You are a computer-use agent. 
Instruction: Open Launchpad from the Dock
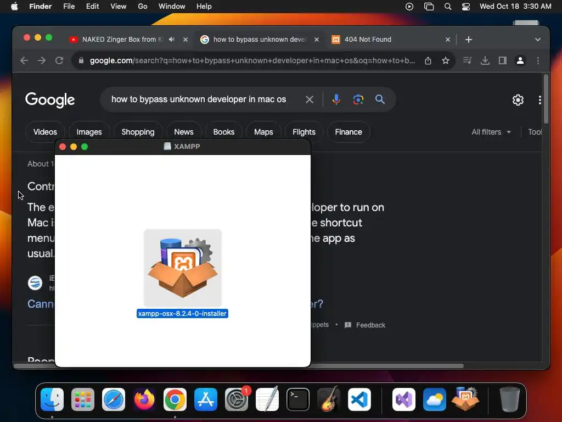click(83, 399)
